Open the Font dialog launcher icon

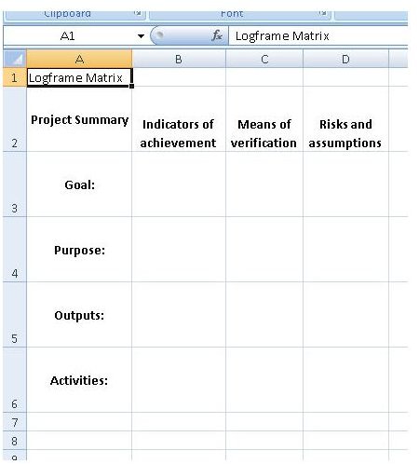click(x=323, y=13)
